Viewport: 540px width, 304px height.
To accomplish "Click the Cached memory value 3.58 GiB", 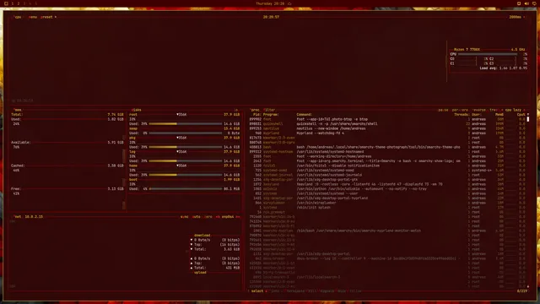I will tap(116, 166).
